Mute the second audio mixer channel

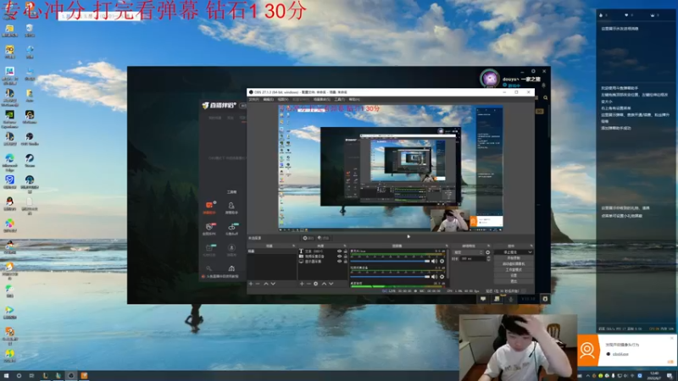click(x=434, y=277)
